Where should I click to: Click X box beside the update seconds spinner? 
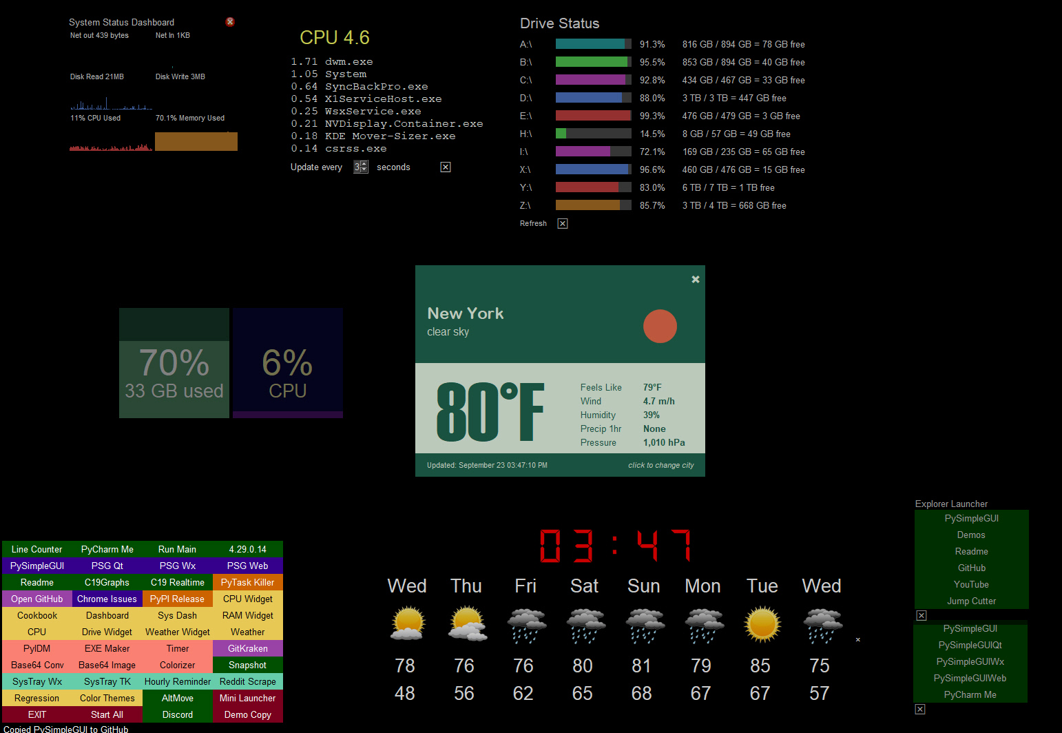pyautogui.click(x=446, y=167)
